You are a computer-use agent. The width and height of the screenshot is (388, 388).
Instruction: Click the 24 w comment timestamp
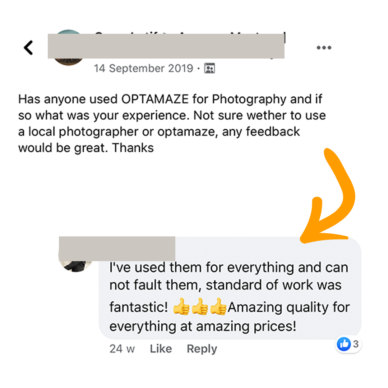[122, 349]
